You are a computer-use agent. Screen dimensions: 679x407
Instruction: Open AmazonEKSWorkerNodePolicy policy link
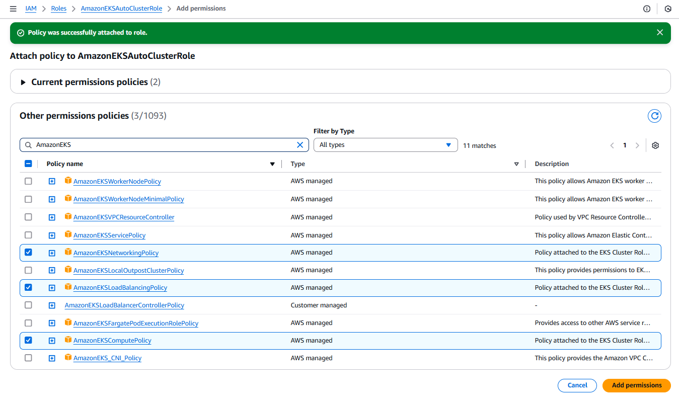pos(117,182)
